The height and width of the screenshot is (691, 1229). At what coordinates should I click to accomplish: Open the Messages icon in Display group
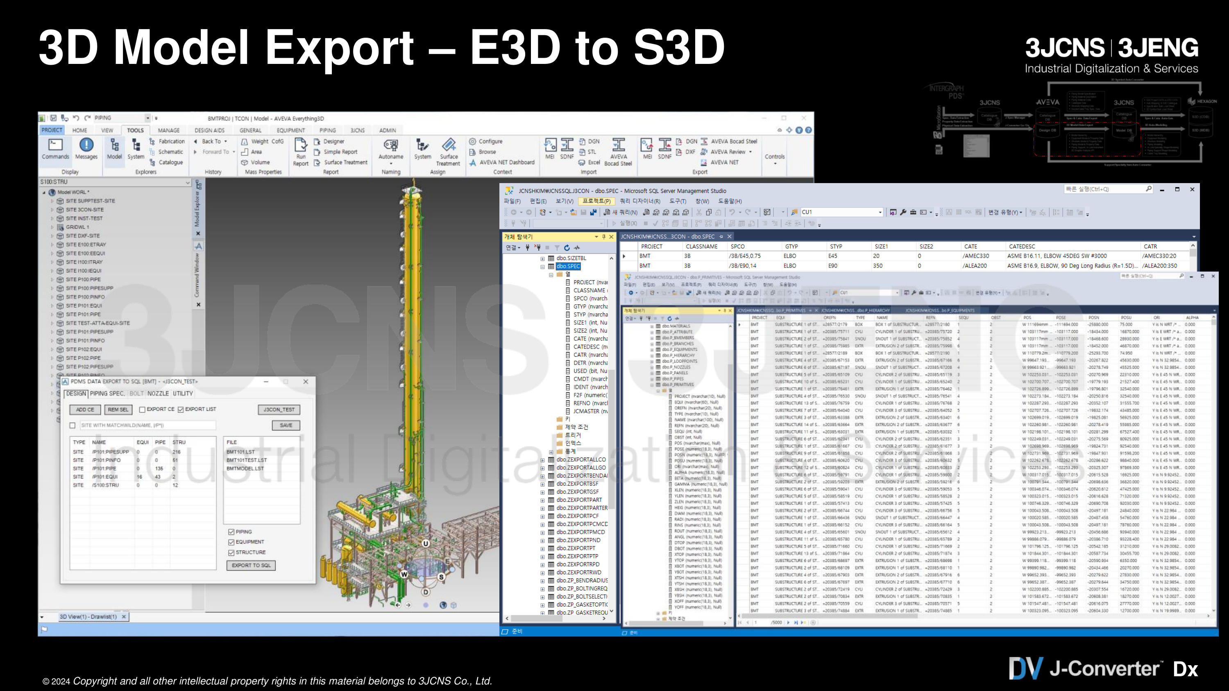pos(86,149)
